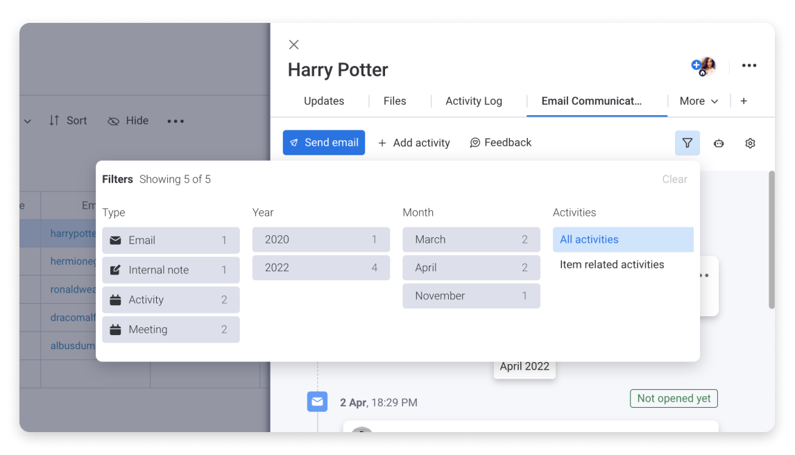This screenshot has height=455, width=795.
Task: Open the Sort options
Action: [x=68, y=121]
